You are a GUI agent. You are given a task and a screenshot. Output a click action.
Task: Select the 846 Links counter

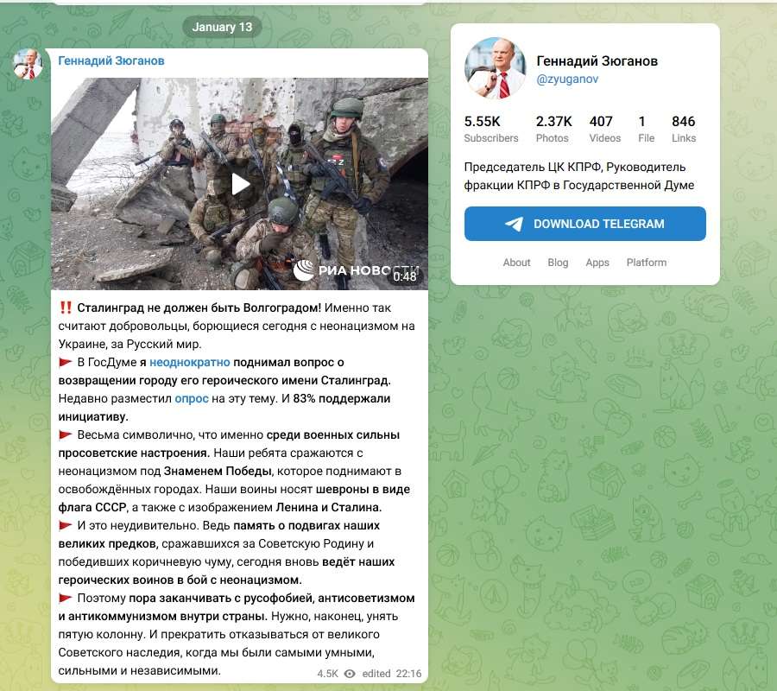click(x=684, y=129)
